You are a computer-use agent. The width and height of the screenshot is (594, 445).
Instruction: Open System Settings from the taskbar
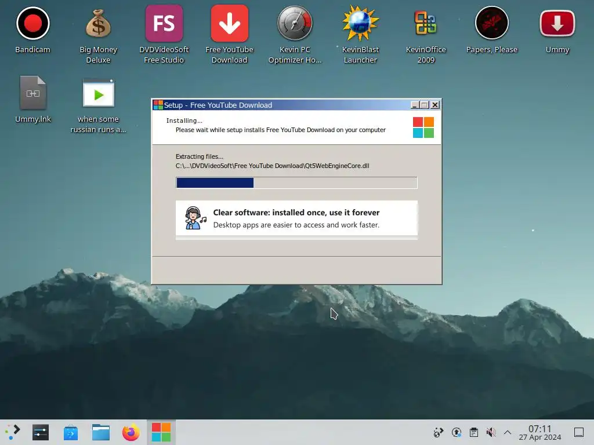pyautogui.click(x=41, y=432)
